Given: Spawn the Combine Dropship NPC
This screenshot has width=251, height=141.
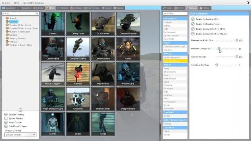Looking at the screenshot, I should (x=128, y=23).
